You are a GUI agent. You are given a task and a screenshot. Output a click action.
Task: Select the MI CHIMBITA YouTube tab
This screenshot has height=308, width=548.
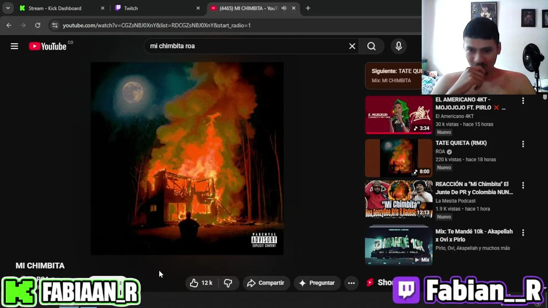248,8
